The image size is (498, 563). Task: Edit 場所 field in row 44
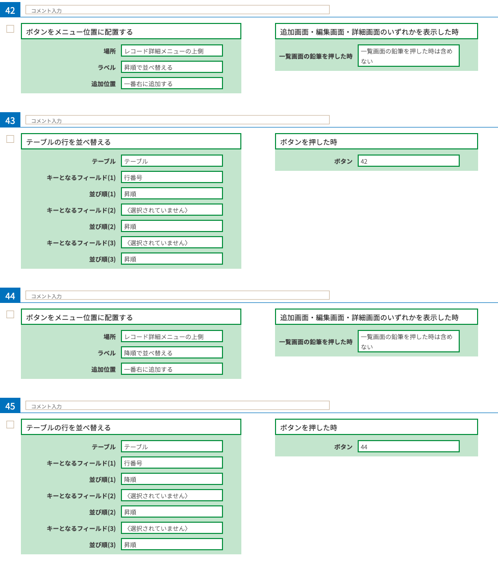coord(172,336)
